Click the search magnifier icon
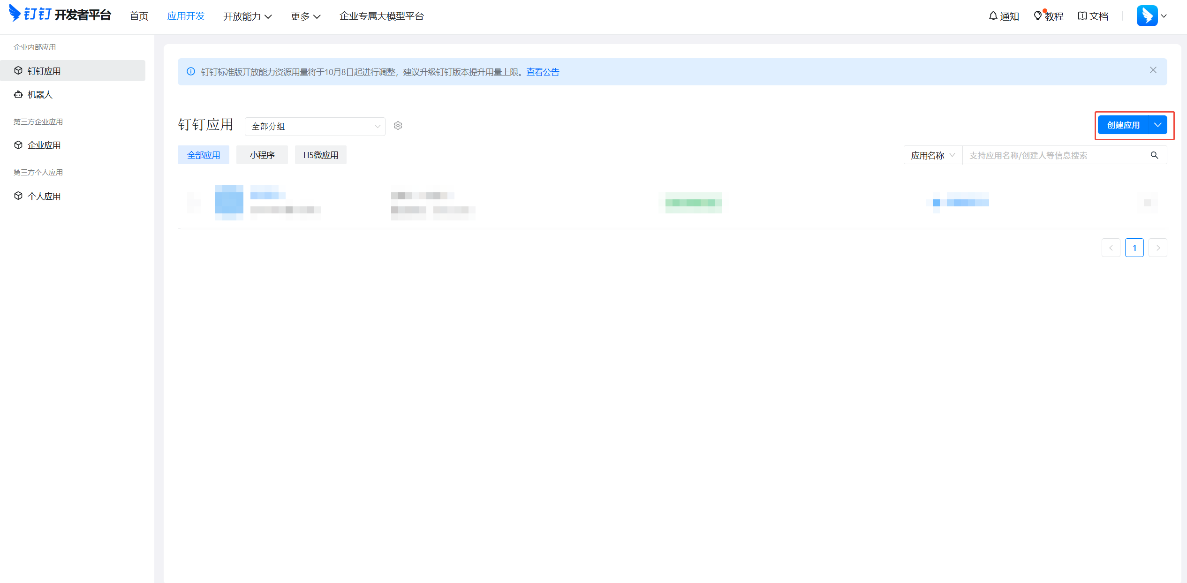Screen dimensions: 1187x583 point(1155,155)
